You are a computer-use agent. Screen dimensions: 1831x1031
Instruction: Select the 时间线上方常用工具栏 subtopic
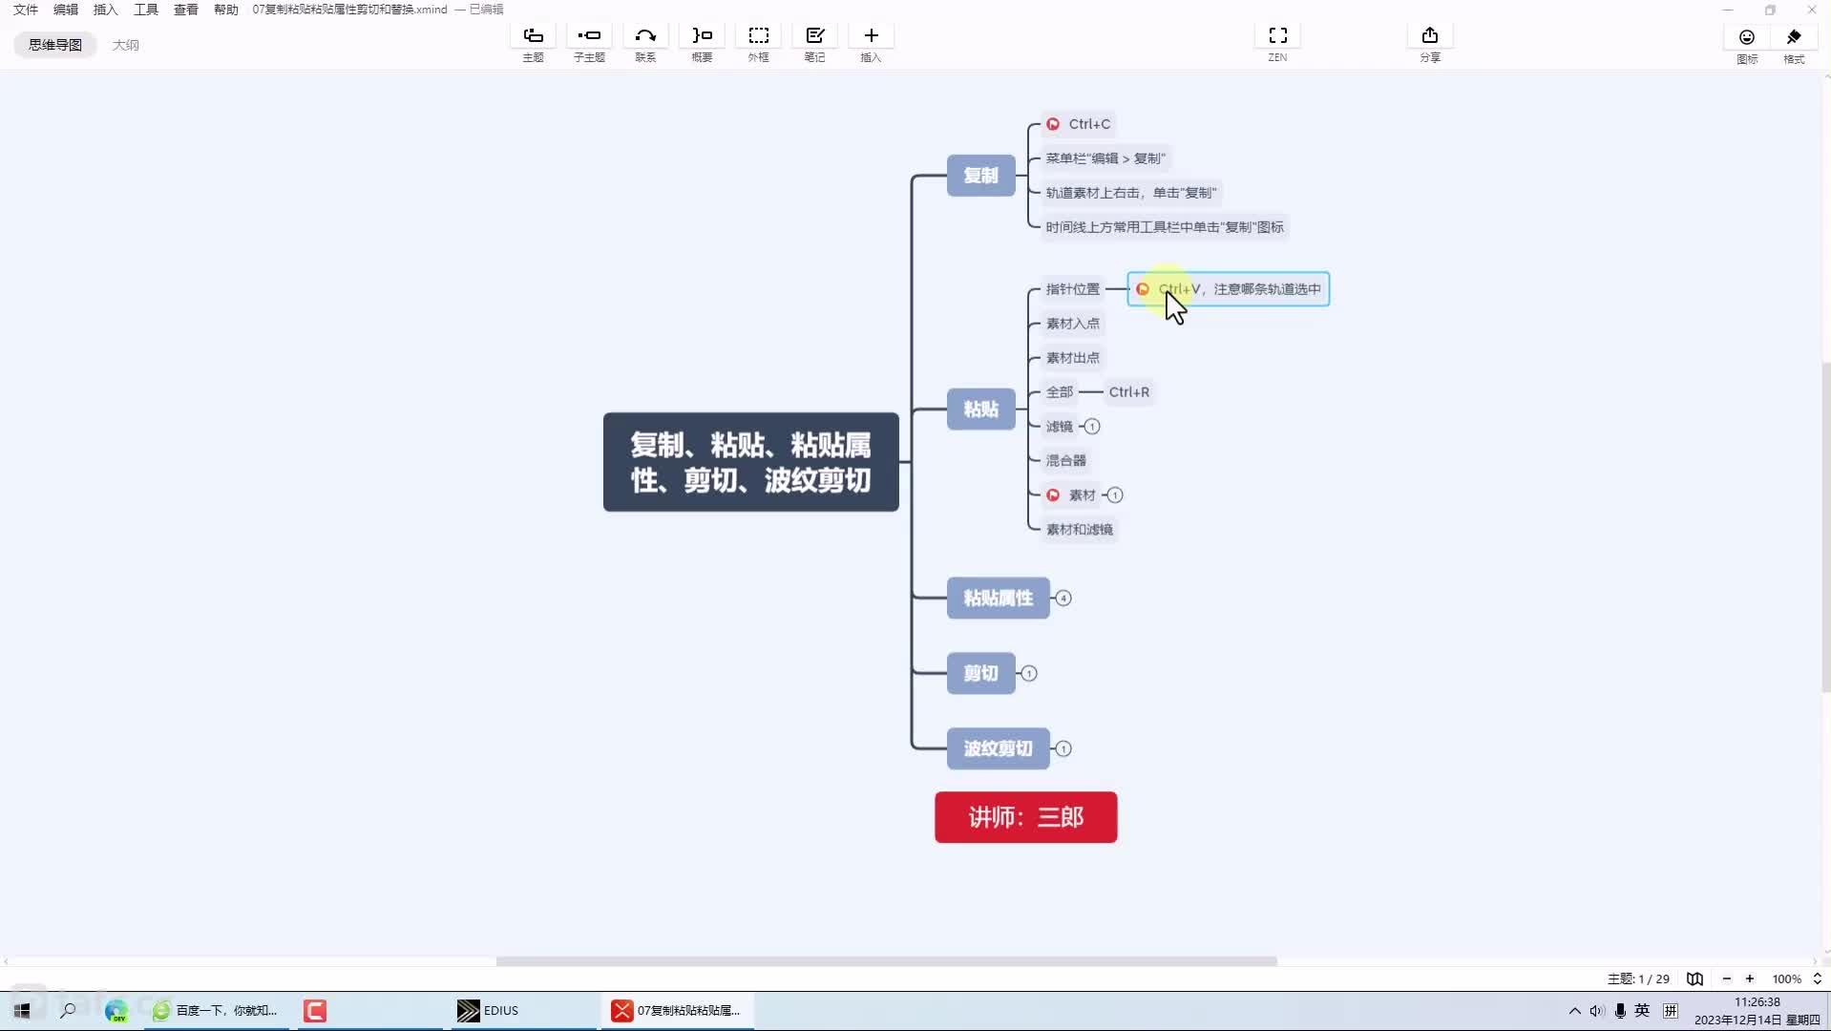[x=1165, y=227]
